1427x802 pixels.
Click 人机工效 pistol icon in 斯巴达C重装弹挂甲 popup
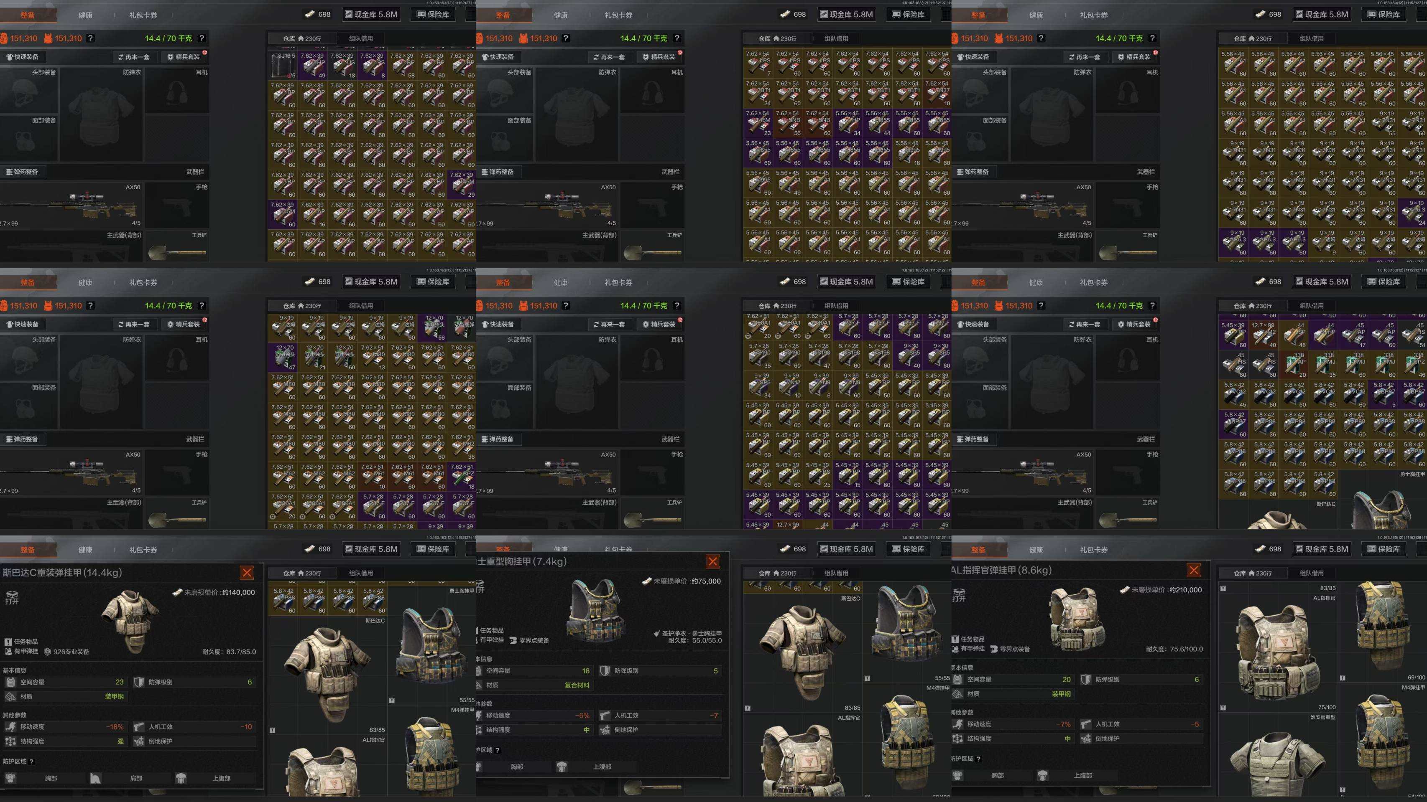click(138, 727)
